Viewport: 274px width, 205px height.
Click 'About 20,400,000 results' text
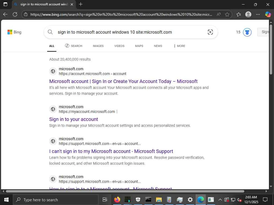click(70, 59)
